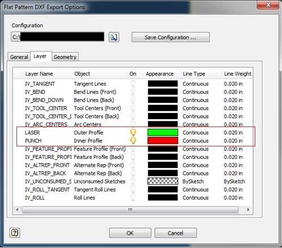The height and width of the screenshot is (248, 282).
Task: Select the IV_BEND_DOWN layer name
Action: pyautogui.click(x=44, y=100)
